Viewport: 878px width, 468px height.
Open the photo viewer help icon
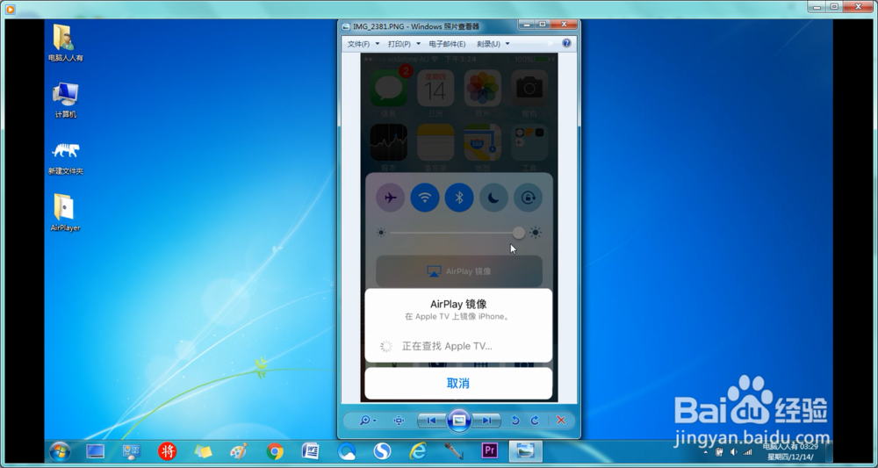coord(566,43)
